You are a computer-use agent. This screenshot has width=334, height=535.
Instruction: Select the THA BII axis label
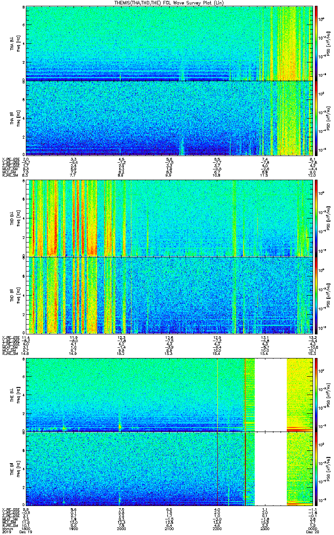pos(12,118)
